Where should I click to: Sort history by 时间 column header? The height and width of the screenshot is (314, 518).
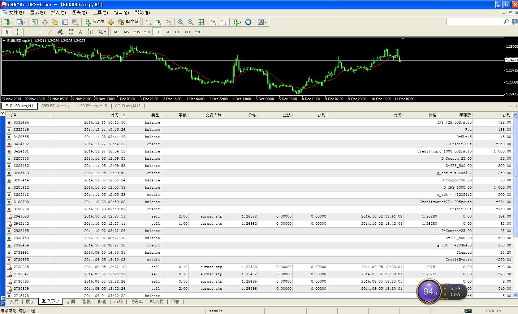pos(88,115)
